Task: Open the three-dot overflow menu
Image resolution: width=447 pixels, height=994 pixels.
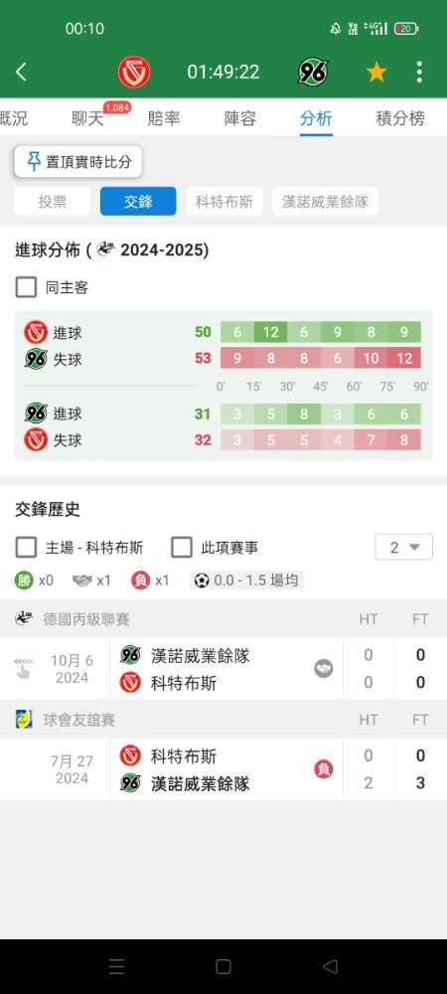Action: 419,72
